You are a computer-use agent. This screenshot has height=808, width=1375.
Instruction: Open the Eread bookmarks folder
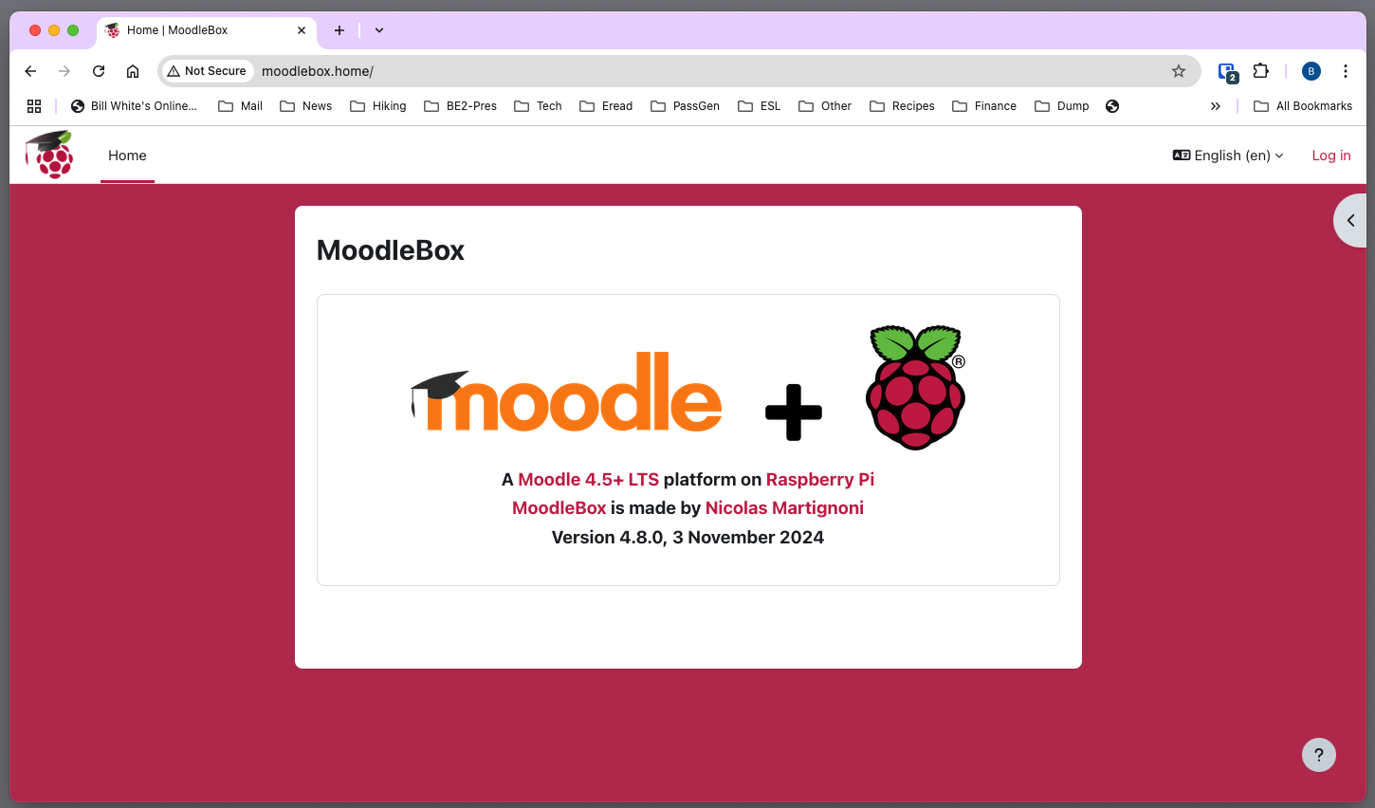click(606, 106)
